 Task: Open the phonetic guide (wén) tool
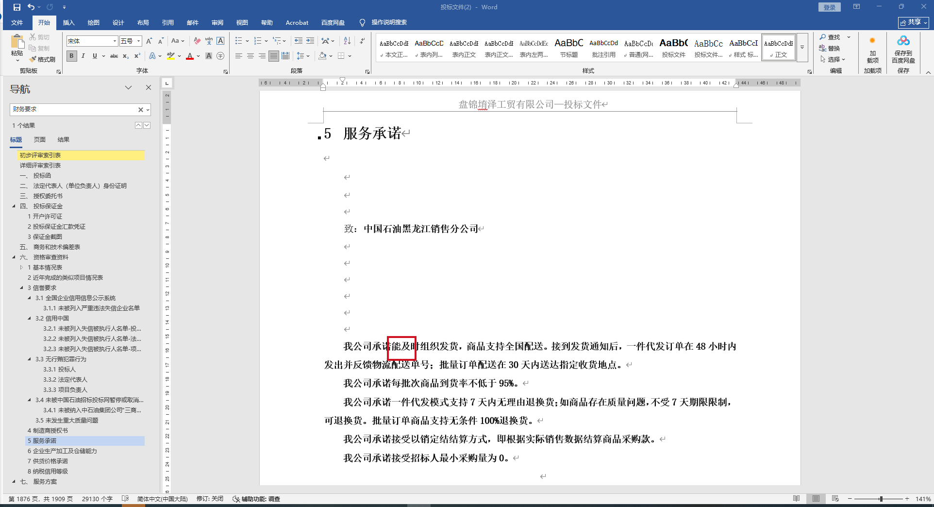pos(209,41)
